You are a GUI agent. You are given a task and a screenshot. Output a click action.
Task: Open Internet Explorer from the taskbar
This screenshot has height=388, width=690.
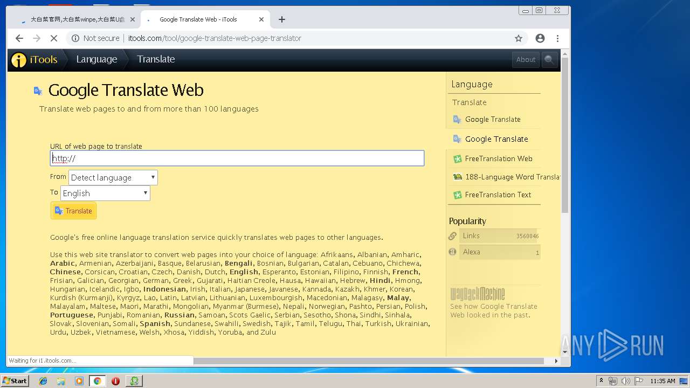click(43, 381)
